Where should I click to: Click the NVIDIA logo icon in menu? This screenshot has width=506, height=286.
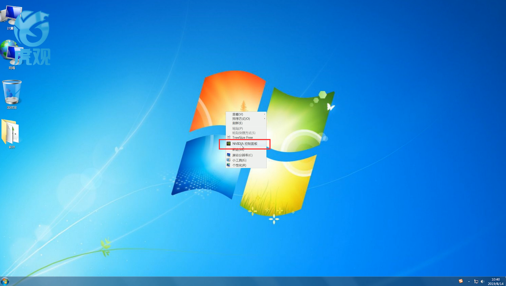coord(229,144)
